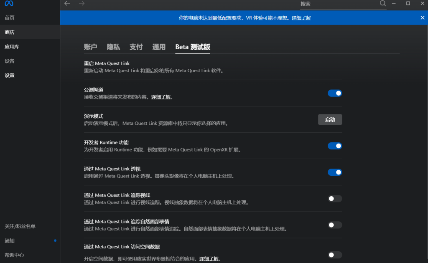Click 开发者 Runtime 功能 heading
428x263 pixels.
click(106, 142)
